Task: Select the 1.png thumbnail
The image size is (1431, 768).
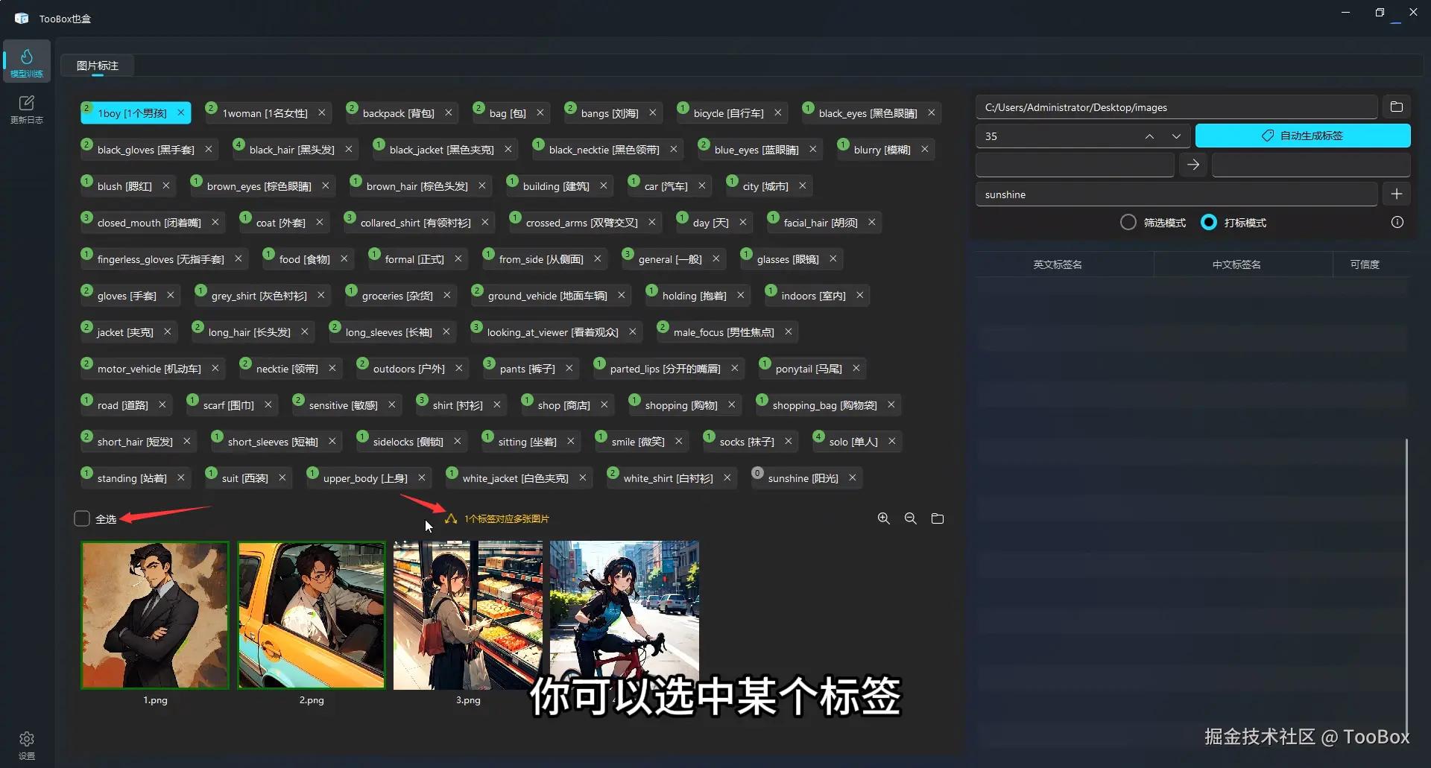Action: pyautogui.click(x=154, y=615)
